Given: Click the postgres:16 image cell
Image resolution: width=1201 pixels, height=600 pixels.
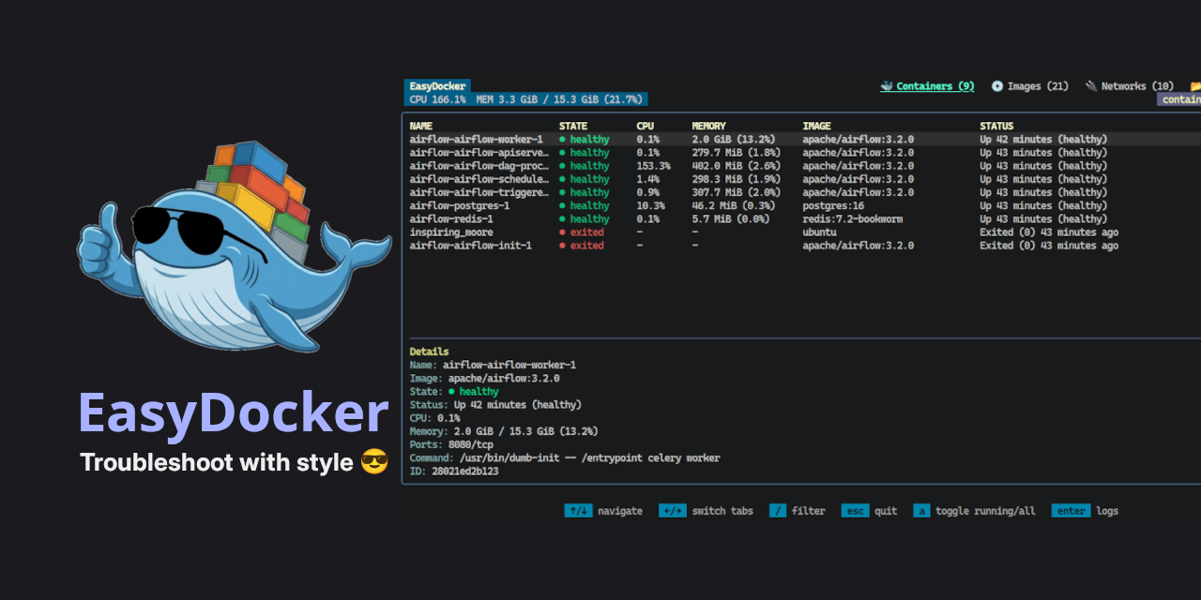Looking at the screenshot, I should (x=833, y=205).
